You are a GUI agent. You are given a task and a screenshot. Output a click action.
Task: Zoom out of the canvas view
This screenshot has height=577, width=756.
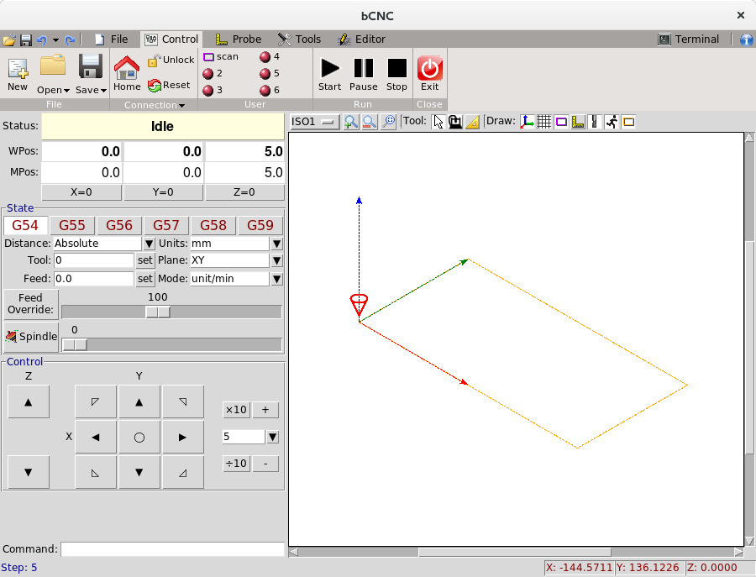(370, 122)
